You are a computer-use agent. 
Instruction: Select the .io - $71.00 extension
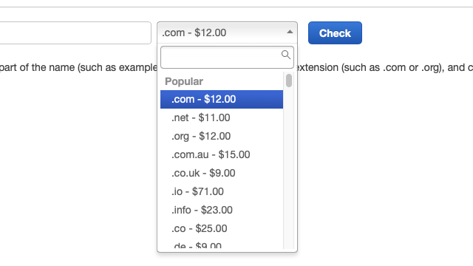pyautogui.click(x=222, y=191)
